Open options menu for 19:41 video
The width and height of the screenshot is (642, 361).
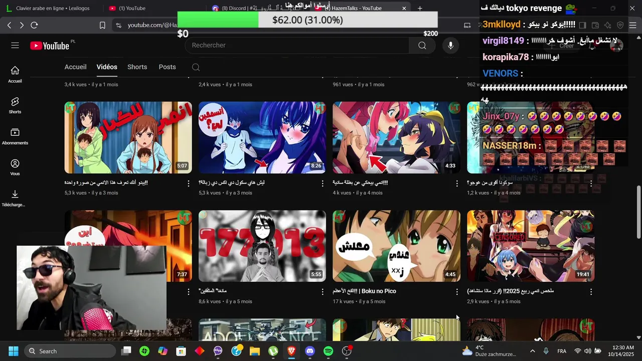(591, 292)
